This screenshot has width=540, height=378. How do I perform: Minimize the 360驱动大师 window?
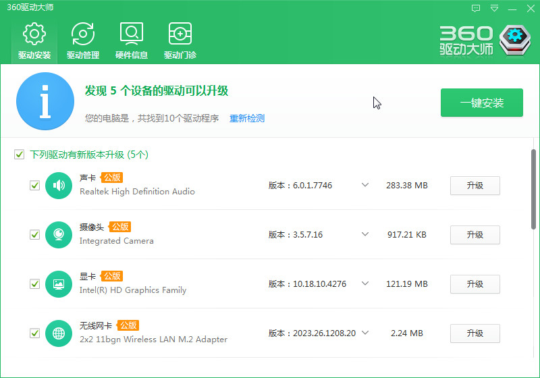click(512, 9)
